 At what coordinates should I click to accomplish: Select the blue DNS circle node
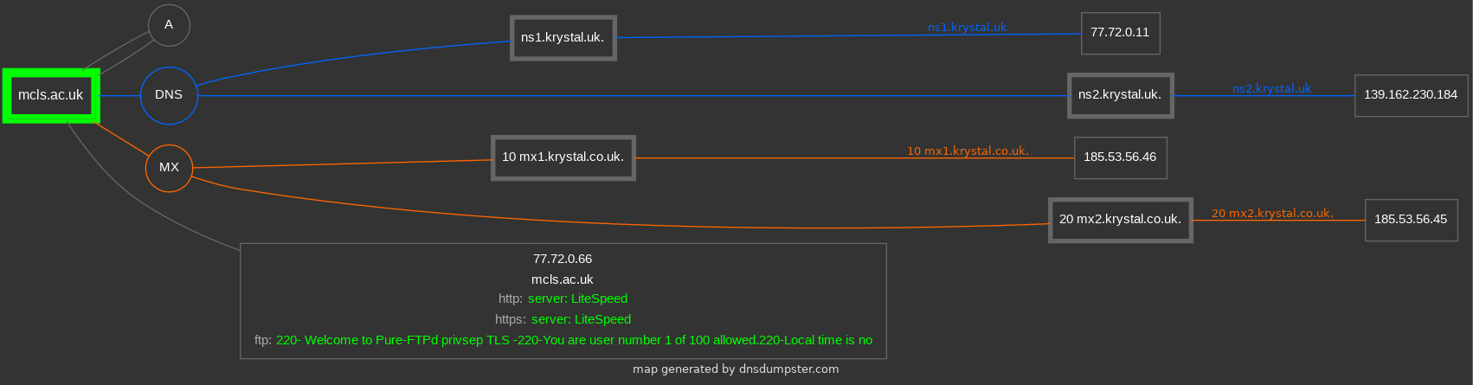tap(169, 95)
